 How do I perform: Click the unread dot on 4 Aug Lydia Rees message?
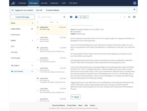pyautogui.click(x=38, y=27)
